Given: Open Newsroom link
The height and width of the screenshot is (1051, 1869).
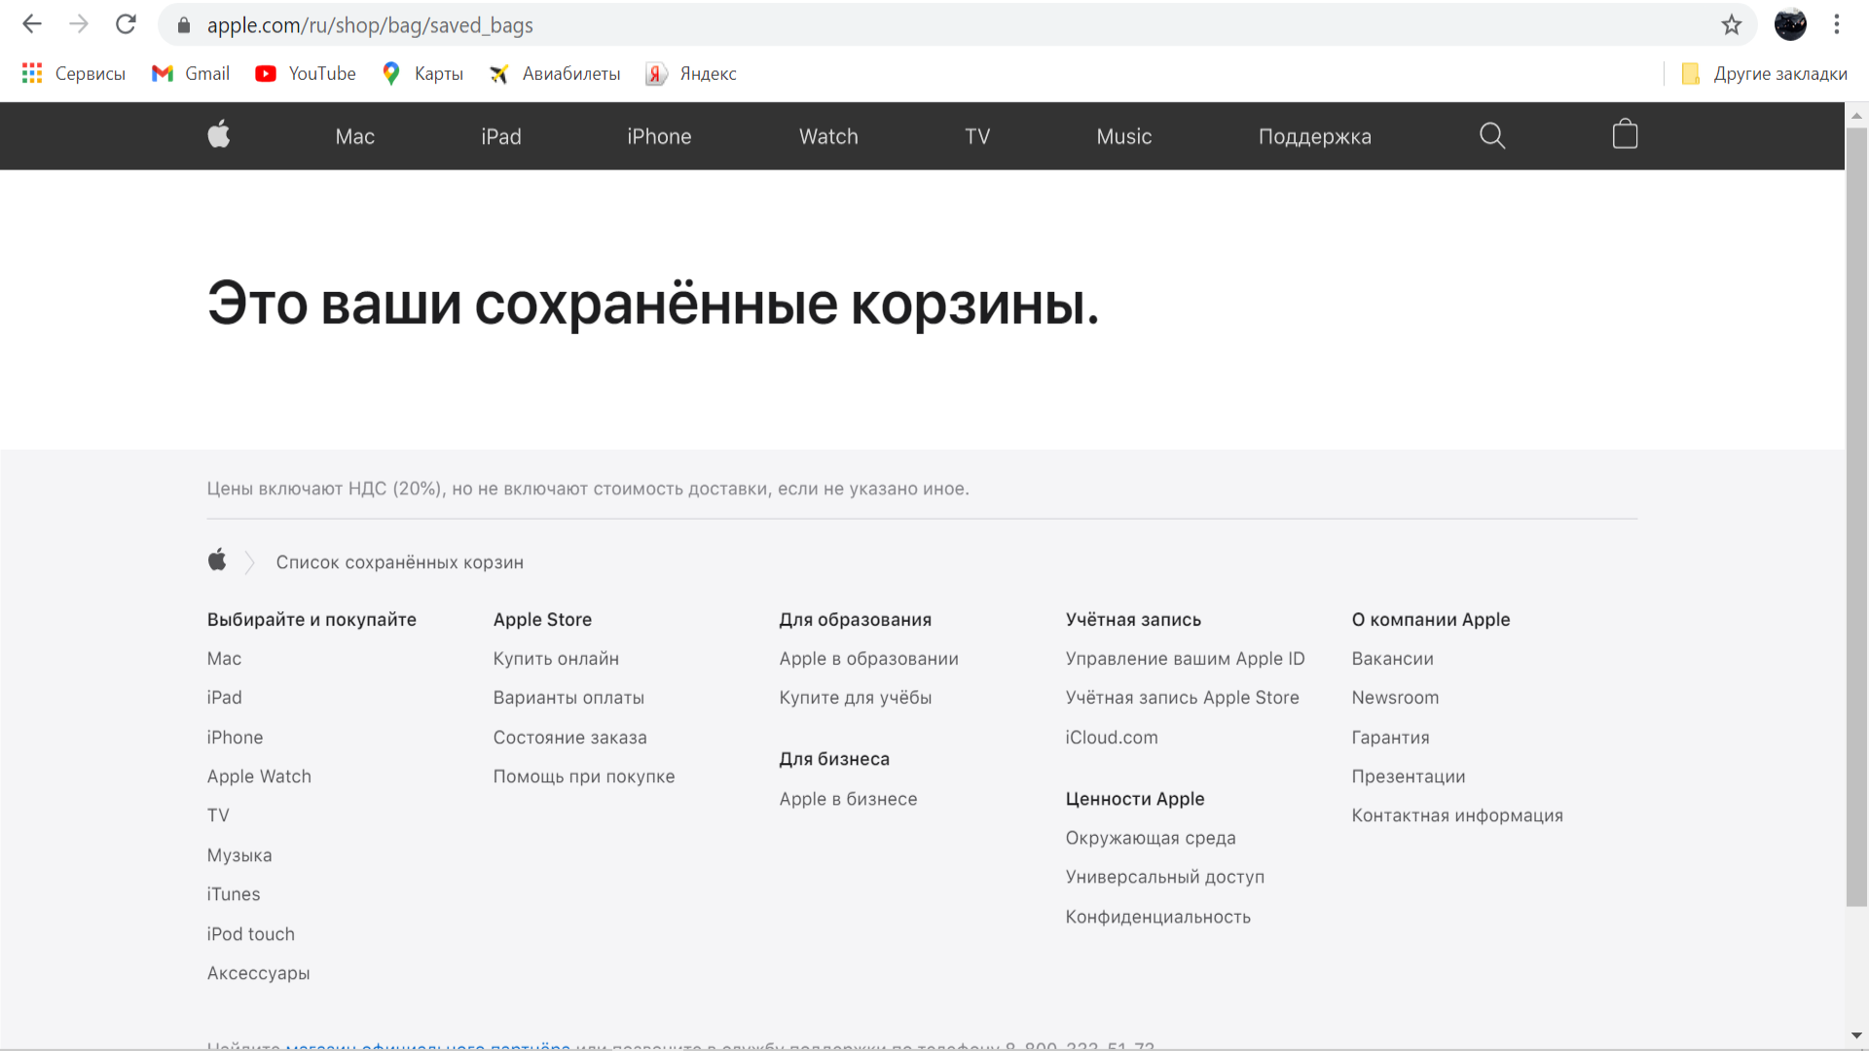Looking at the screenshot, I should (1395, 698).
